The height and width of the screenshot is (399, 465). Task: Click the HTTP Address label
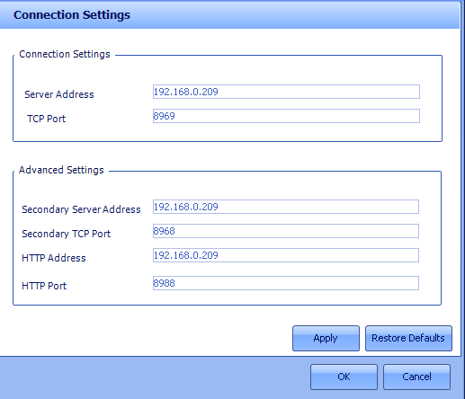[54, 258]
